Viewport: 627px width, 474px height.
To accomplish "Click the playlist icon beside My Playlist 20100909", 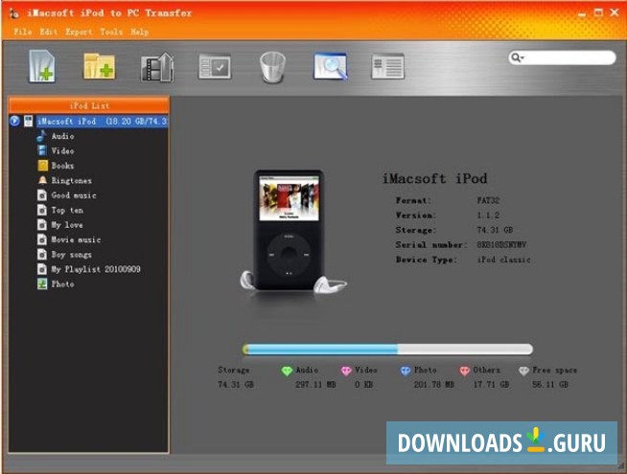I will click(x=42, y=269).
